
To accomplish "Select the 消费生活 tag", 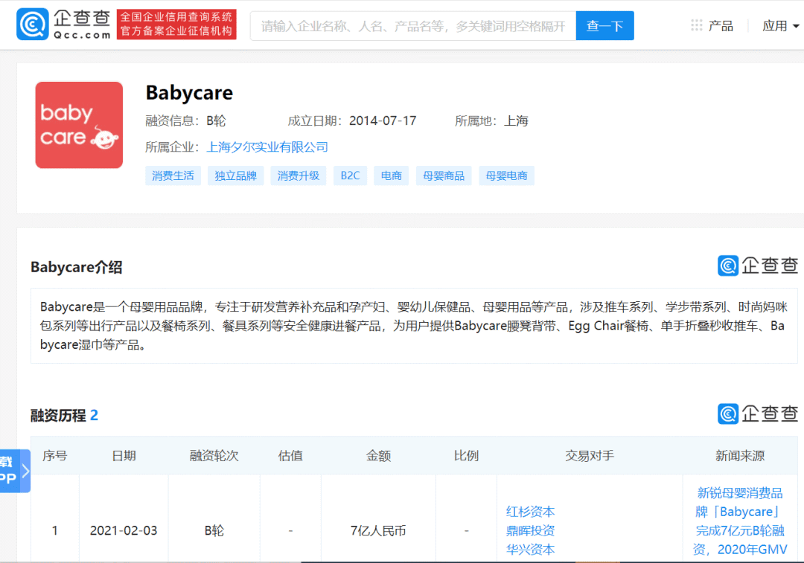I will tap(173, 176).
